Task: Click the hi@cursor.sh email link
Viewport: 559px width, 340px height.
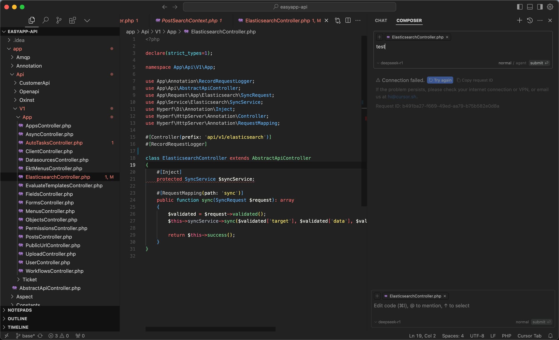Action: click(402, 97)
